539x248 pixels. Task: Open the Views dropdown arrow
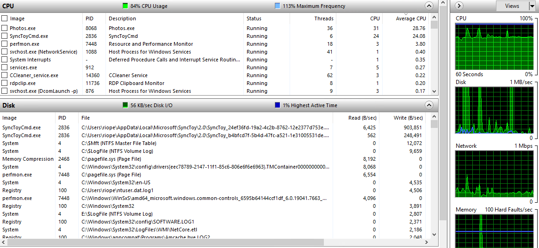point(532,6)
